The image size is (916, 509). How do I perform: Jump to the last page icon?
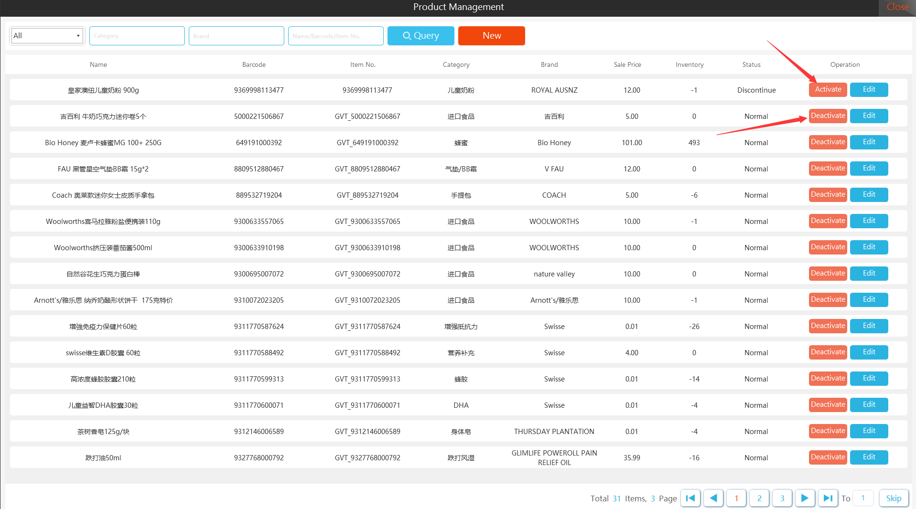pos(828,498)
